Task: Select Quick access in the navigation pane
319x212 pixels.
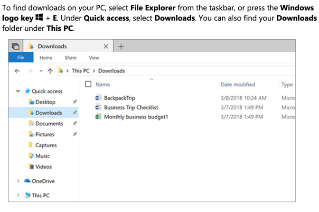Action: coord(47,91)
